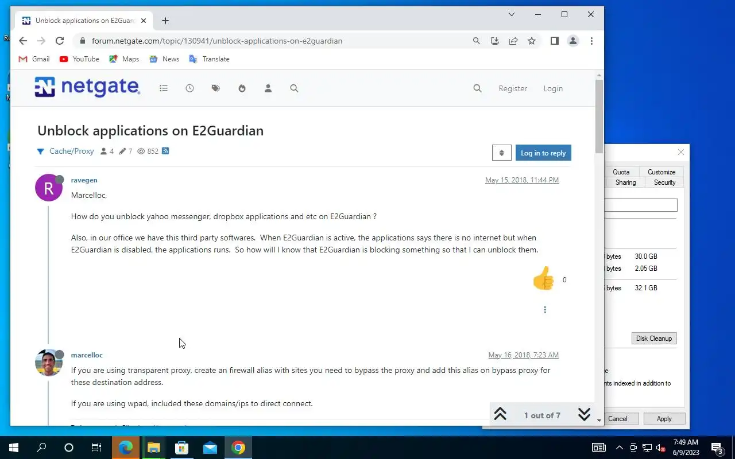
Task: Open ravegen's purple R avatar
Action: (49, 188)
